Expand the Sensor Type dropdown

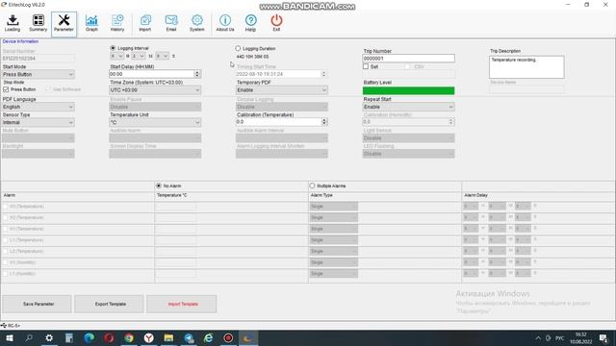38,122
